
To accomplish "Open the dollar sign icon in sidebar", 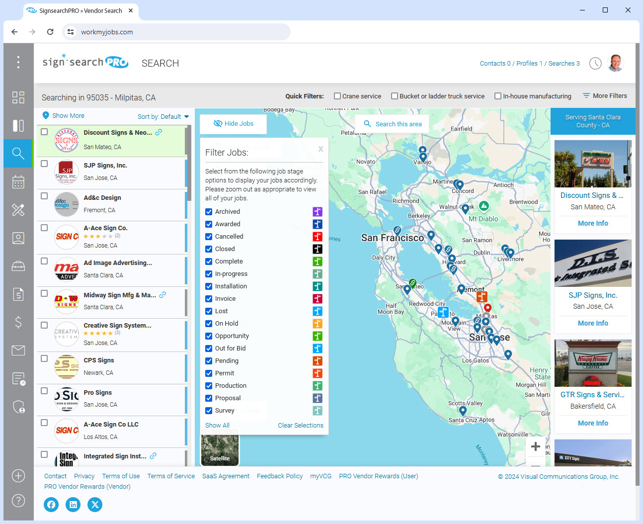I will [x=18, y=322].
